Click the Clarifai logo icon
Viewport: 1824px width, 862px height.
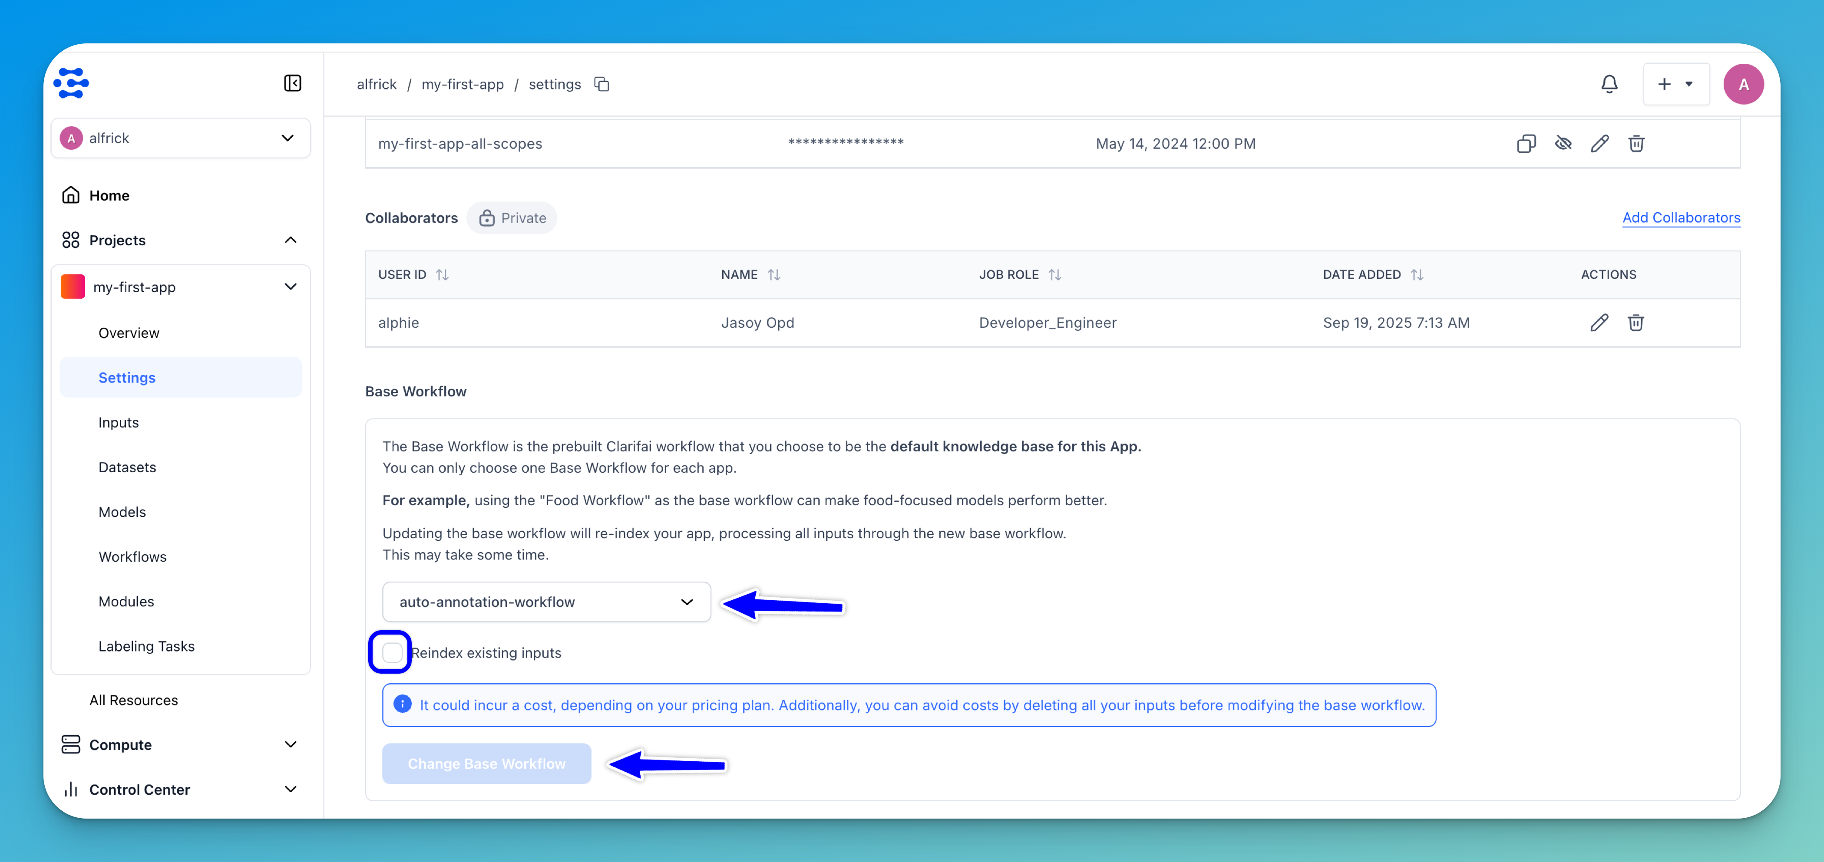point(72,83)
